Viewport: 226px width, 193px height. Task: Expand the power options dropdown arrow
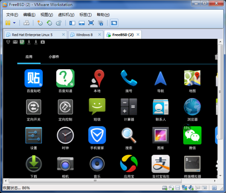point(14,23)
